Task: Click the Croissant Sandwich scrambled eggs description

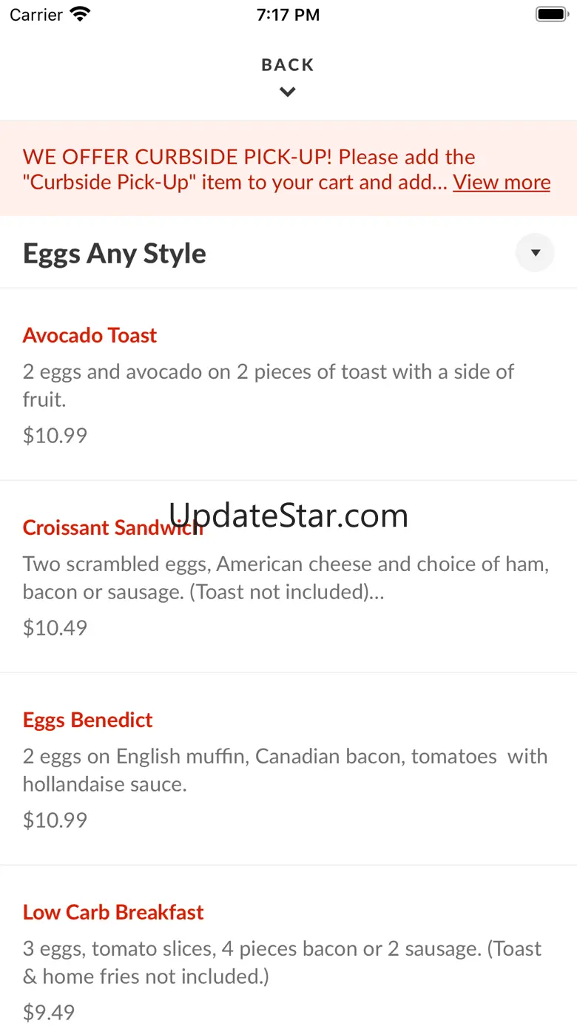Action: [x=286, y=578]
